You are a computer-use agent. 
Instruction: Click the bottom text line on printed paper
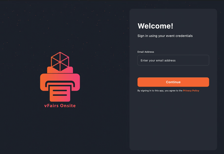(60, 95)
